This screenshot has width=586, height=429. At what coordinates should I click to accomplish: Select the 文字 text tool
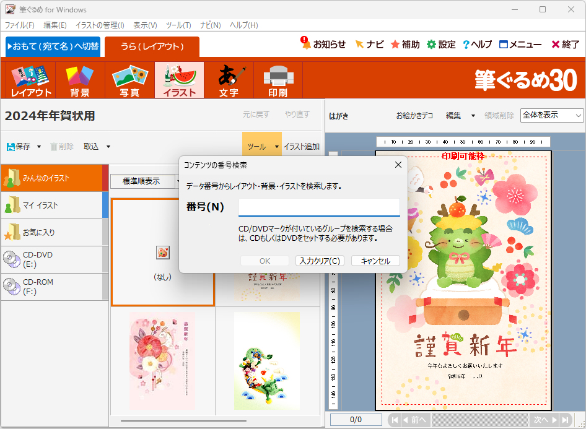click(x=229, y=80)
